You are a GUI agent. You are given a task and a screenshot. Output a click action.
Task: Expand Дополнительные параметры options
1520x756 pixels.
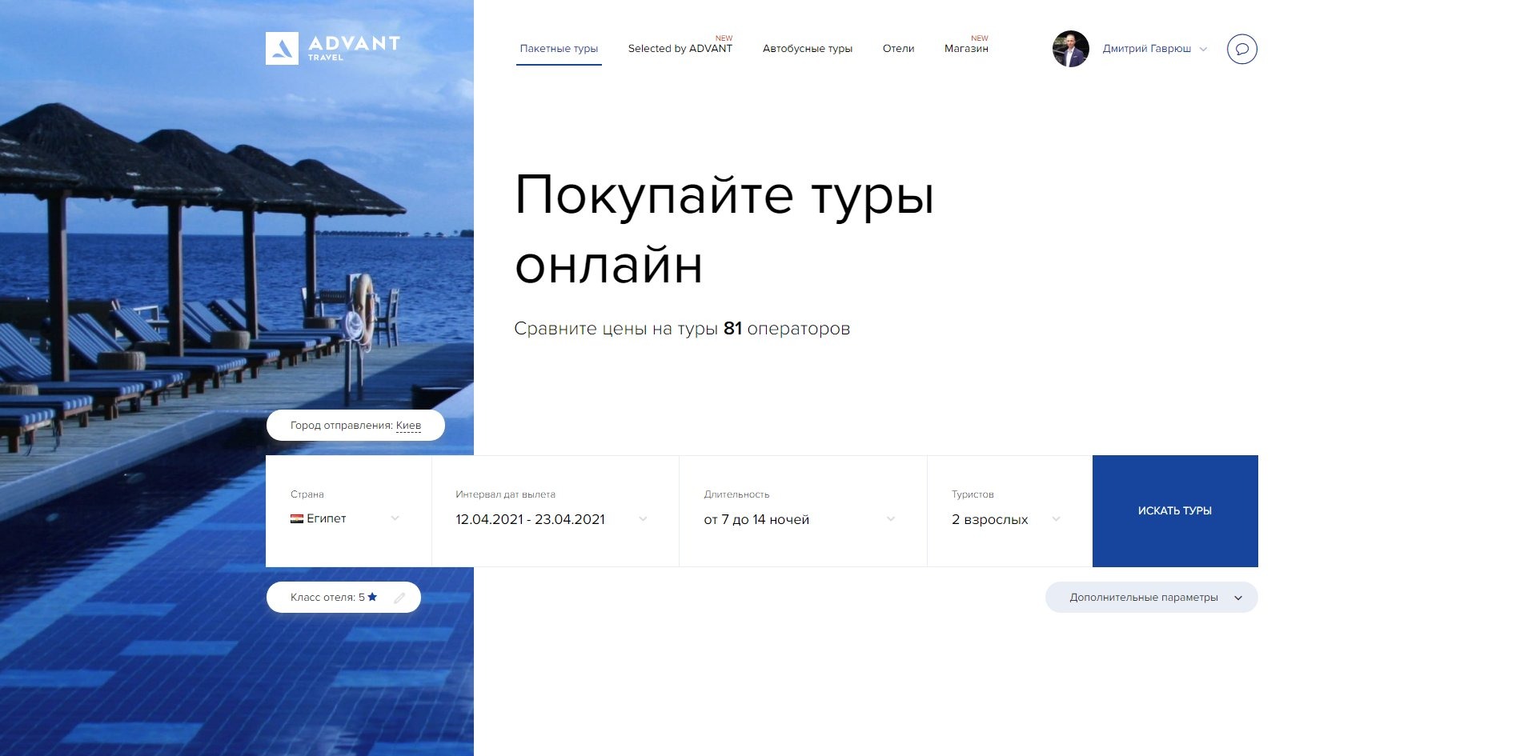[x=1151, y=597]
